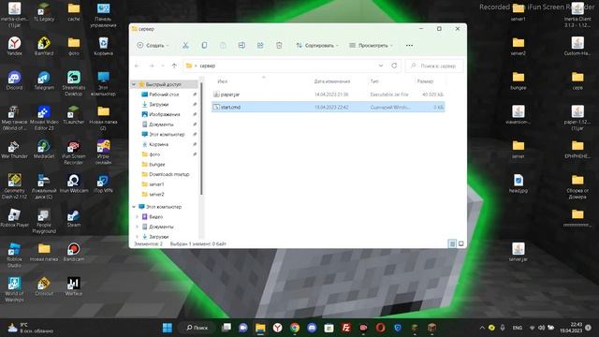Sort by the Размер column header

(425, 81)
